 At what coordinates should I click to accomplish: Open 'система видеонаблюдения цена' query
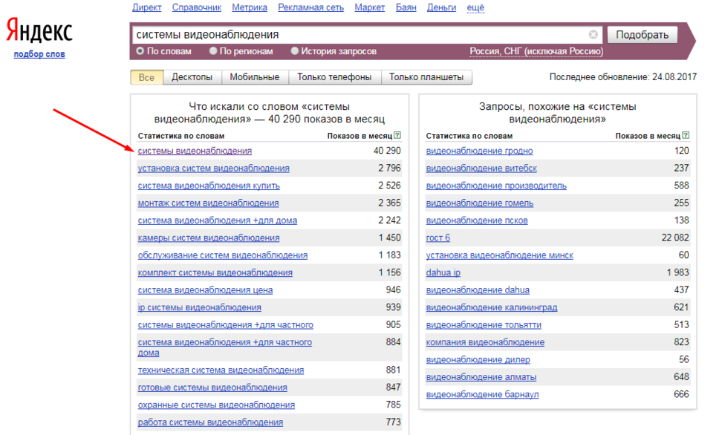click(205, 290)
